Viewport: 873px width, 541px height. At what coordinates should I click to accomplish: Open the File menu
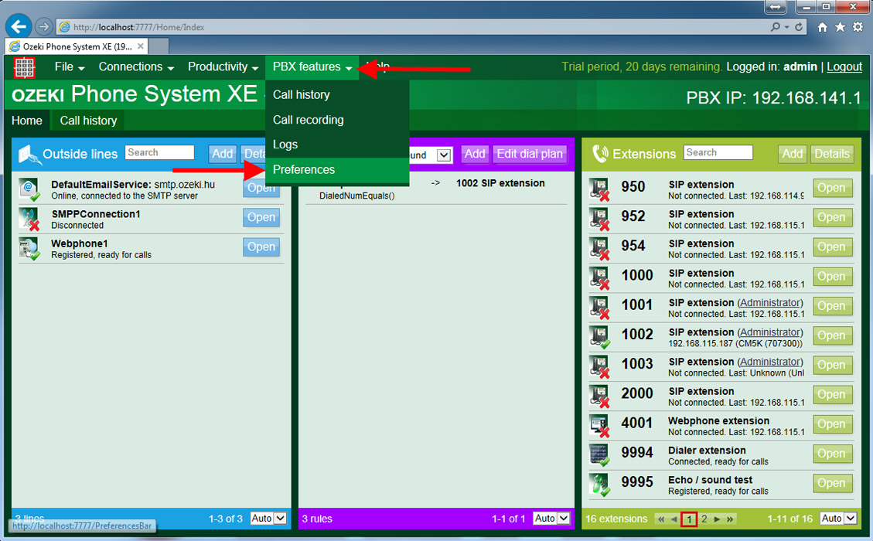[69, 66]
